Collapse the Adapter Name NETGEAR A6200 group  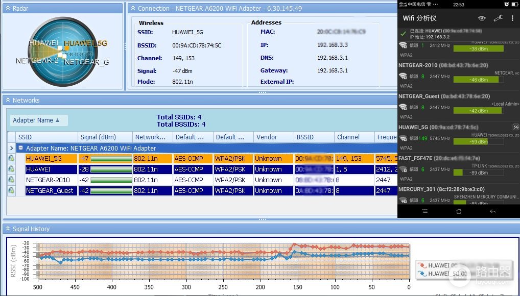[x=20, y=148]
